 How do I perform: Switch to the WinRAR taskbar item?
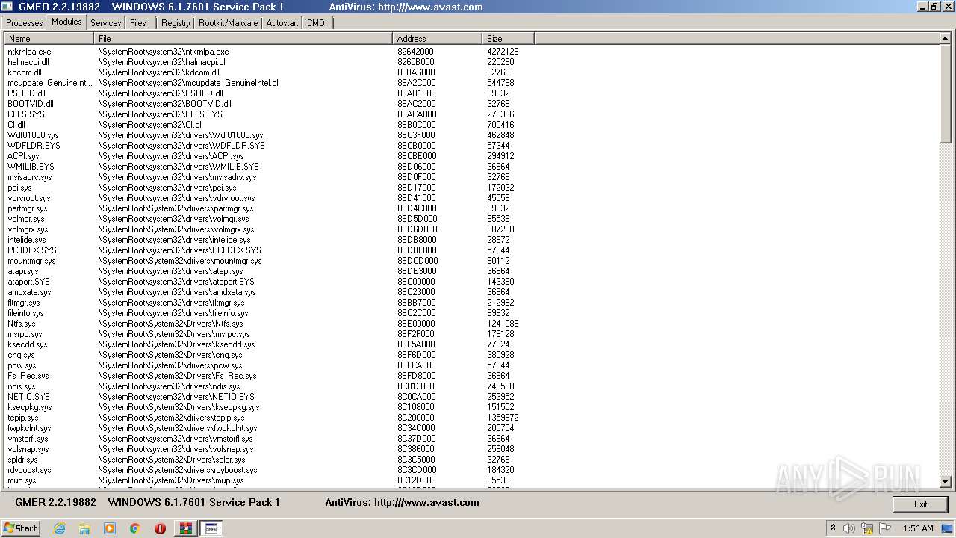point(185,528)
